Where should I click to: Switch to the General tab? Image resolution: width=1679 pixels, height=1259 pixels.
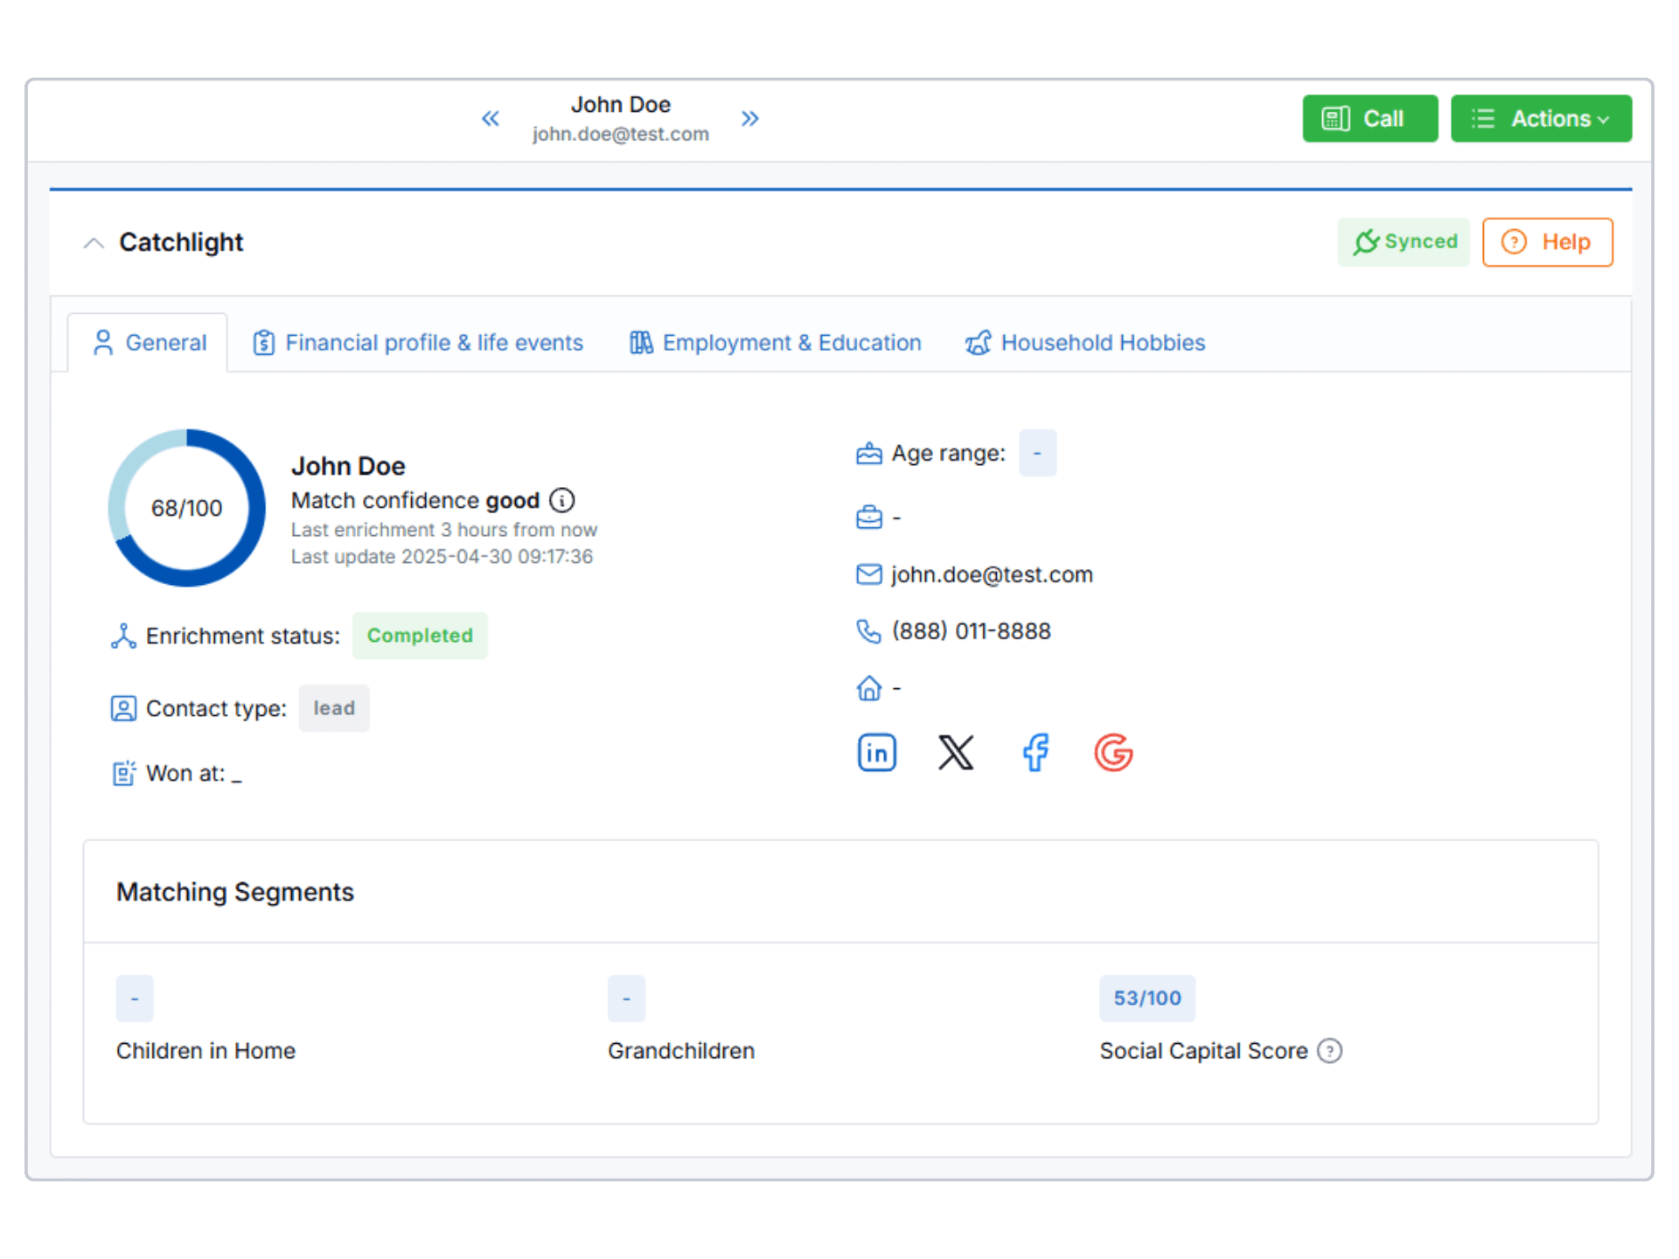point(149,343)
